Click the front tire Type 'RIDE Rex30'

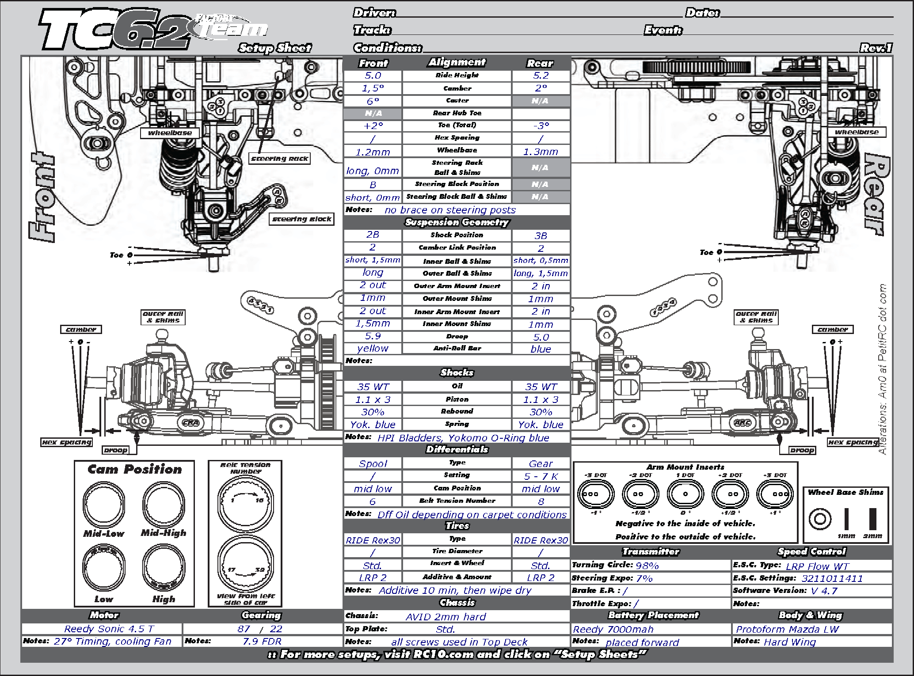pos(373,540)
